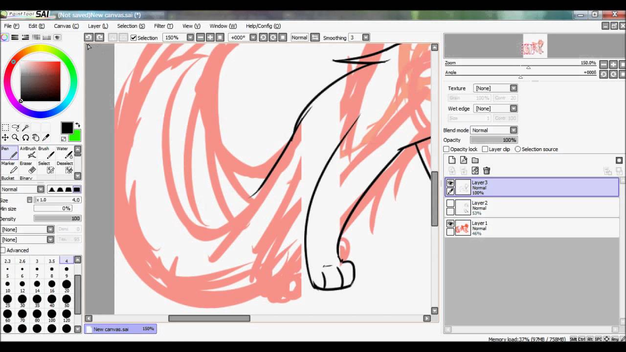The height and width of the screenshot is (352, 626).
Task: Pick the rectangular selection tool
Action: (x=5, y=128)
